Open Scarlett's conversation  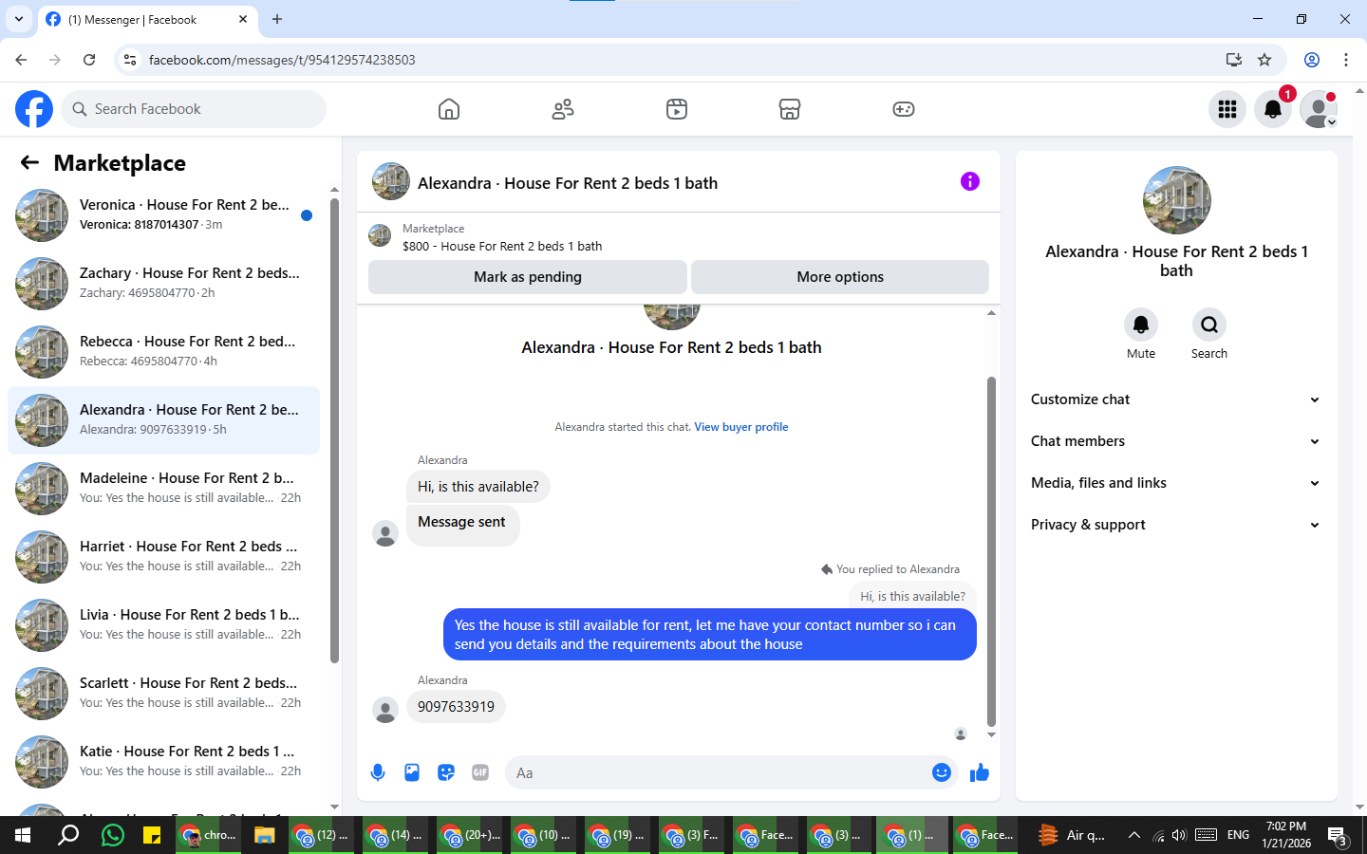tap(164, 694)
